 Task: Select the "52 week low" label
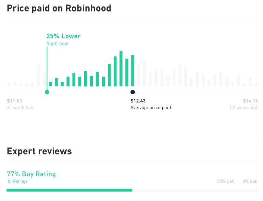click(x=20, y=108)
